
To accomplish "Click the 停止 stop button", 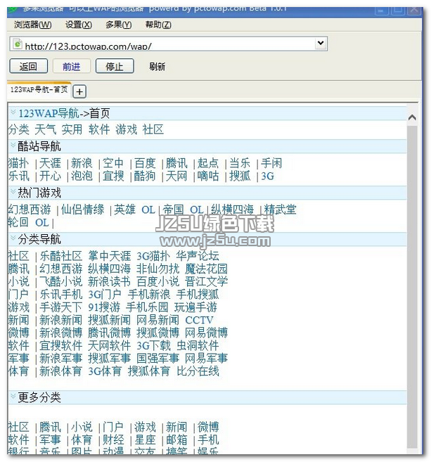I will click(x=115, y=66).
